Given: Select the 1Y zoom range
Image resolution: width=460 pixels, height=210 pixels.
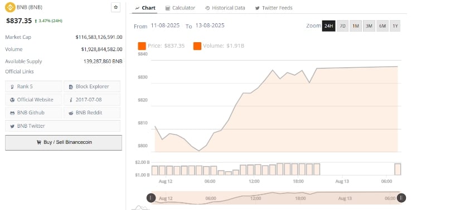Looking at the screenshot, I should [x=395, y=26].
